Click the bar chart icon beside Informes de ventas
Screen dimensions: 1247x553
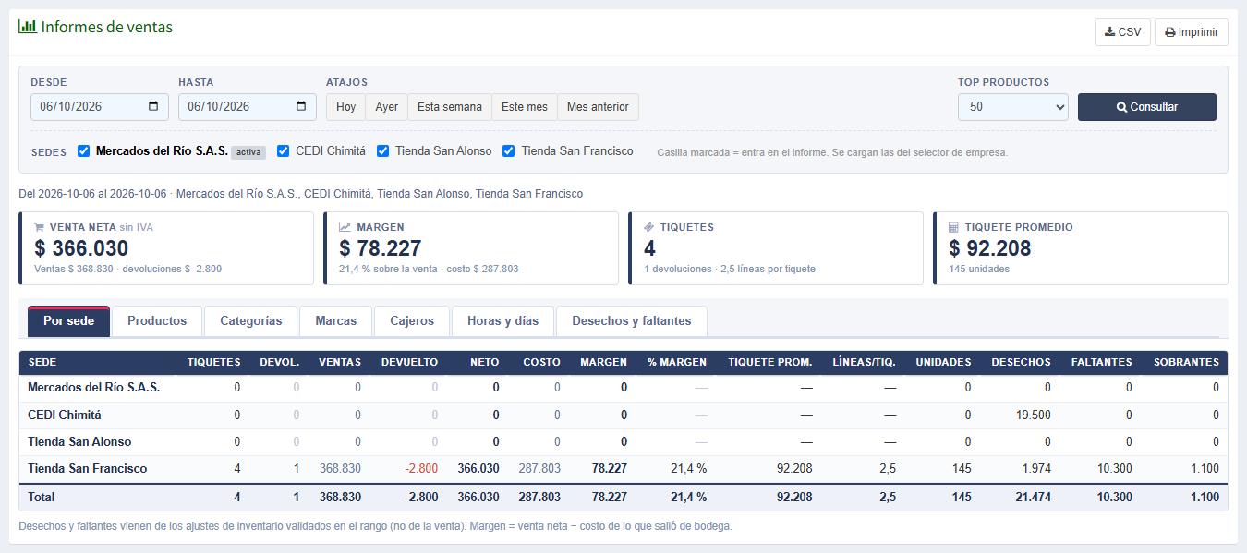coord(28,27)
